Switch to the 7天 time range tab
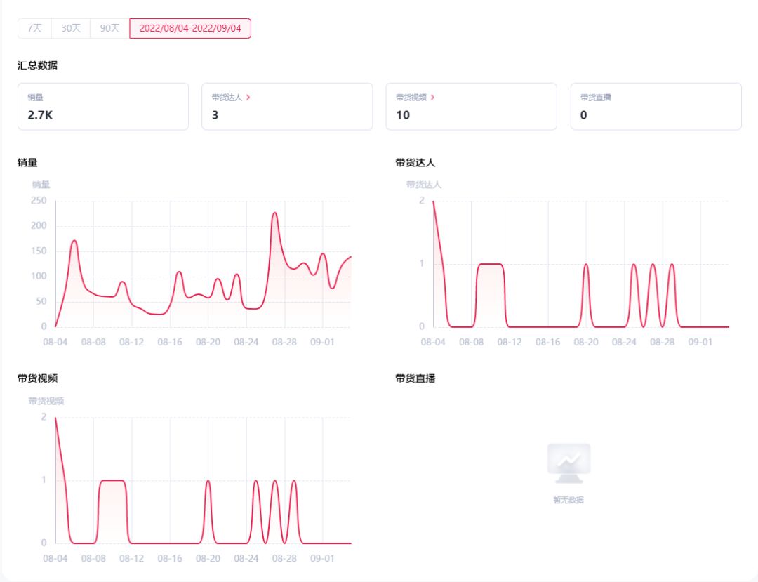 [35, 28]
